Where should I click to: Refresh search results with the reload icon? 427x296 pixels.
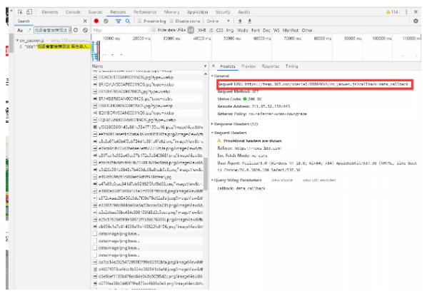[x=76, y=30]
